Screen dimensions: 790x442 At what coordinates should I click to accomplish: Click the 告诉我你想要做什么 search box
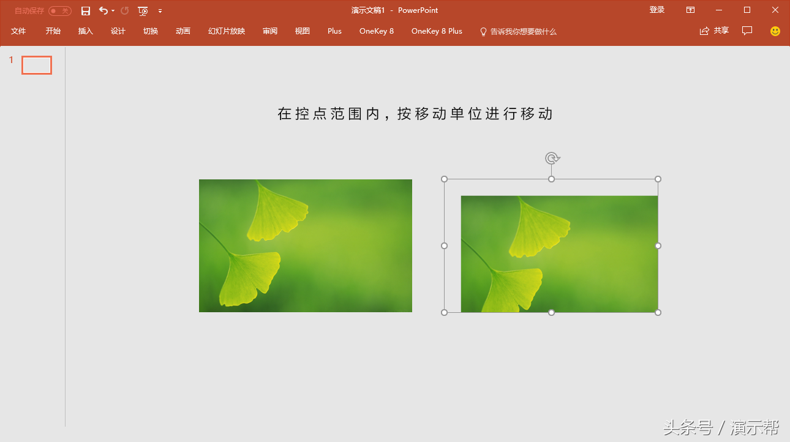tap(518, 31)
